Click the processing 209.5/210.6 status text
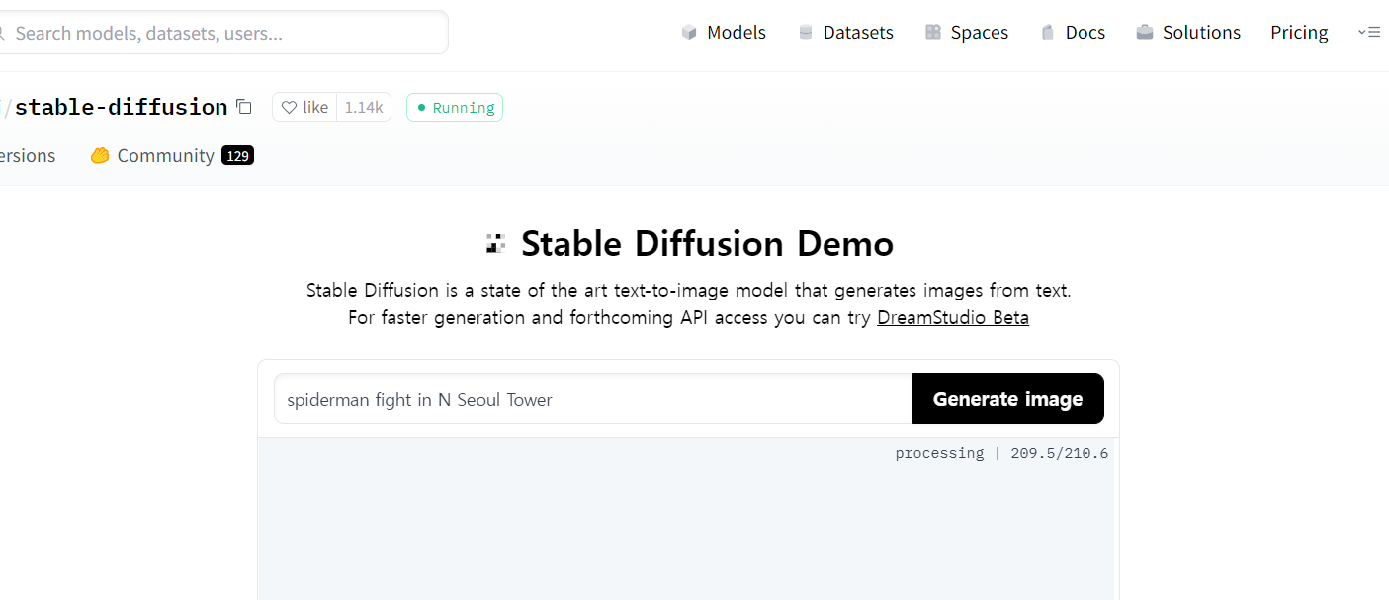The height and width of the screenshot is (600, 1389). click(1001, 453)
